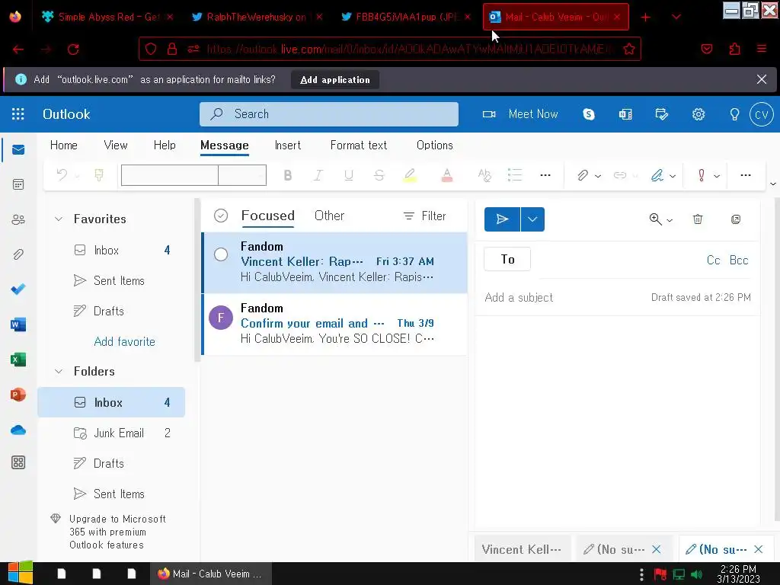Launch Excel from the left rail
This screenshot has height=585, width=780.
(x=18, y=360)
